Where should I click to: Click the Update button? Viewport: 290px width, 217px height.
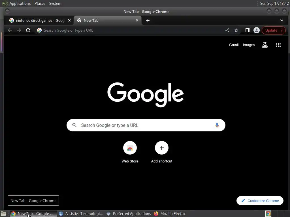coord(271,30)
